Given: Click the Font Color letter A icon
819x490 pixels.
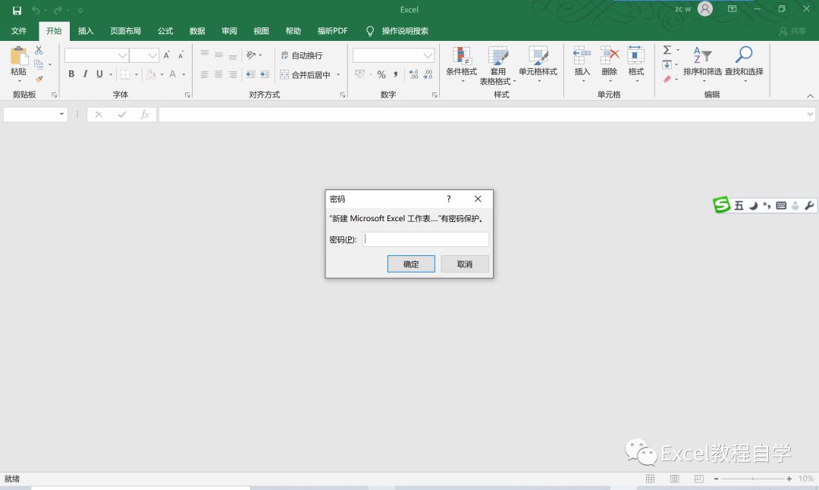Looking at the screenshot, I should (172, 74).
